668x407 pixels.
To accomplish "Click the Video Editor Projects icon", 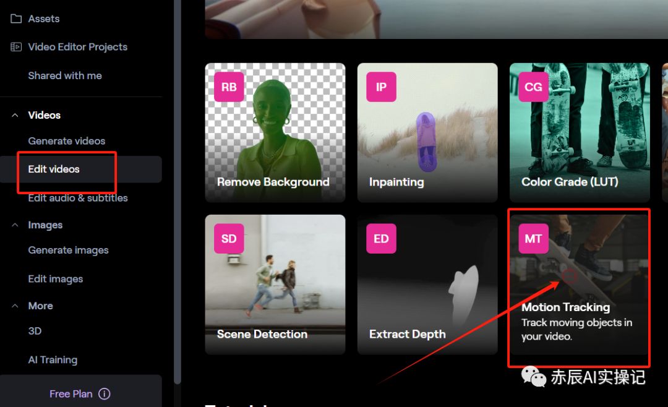I will [16, 47].
